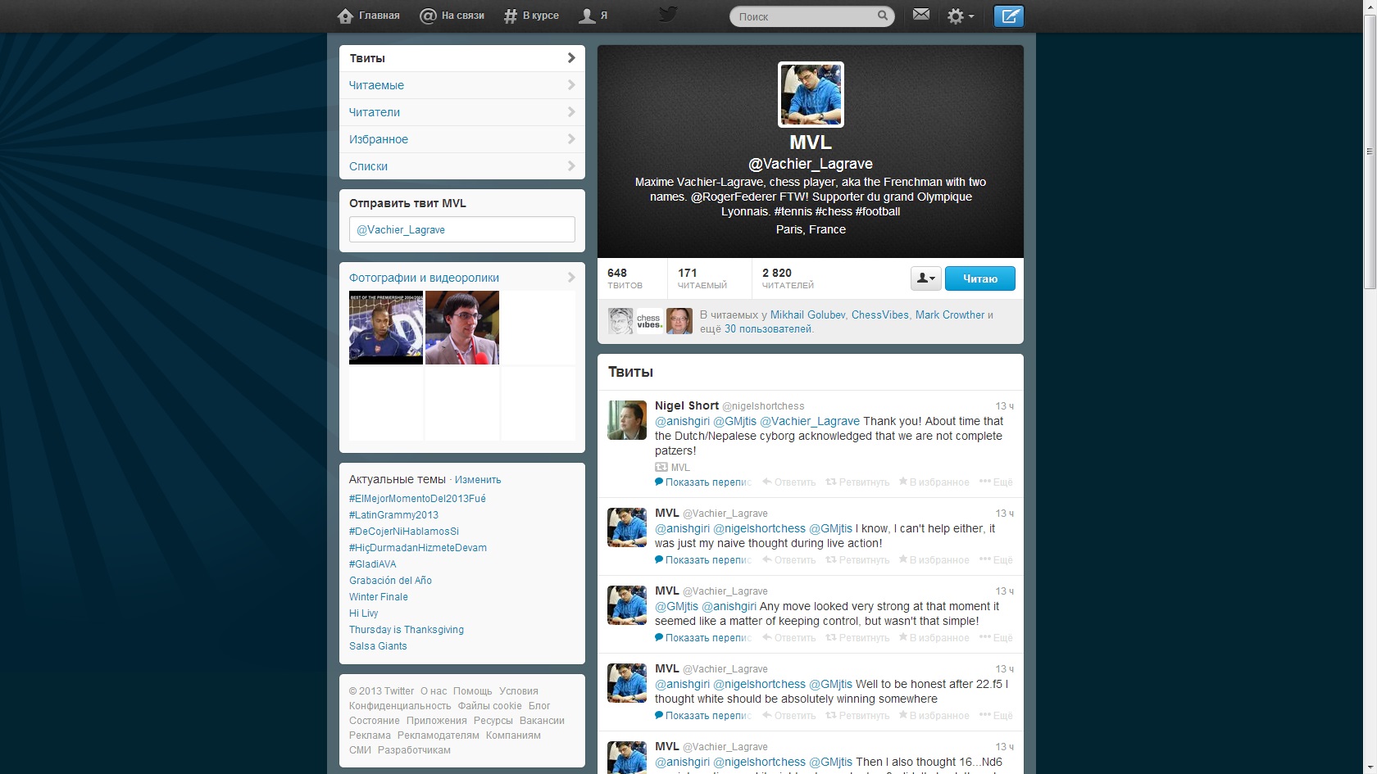
Task: Click the @Vachier_Lagrave tweet input field
Action: [x=461, y=230]
